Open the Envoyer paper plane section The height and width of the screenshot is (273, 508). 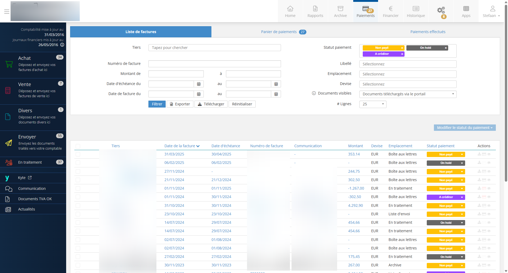[x=33, y=142]
